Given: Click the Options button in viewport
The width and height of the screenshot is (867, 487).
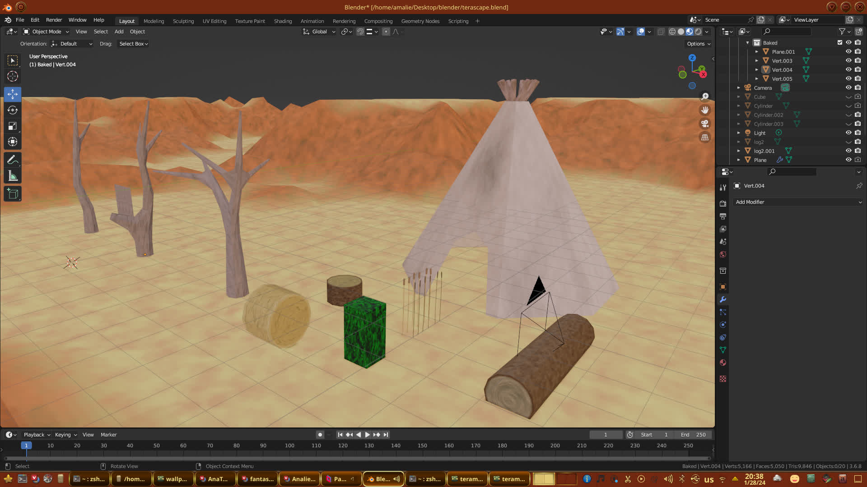Looking at the screenshot, I should pos(699,44).
